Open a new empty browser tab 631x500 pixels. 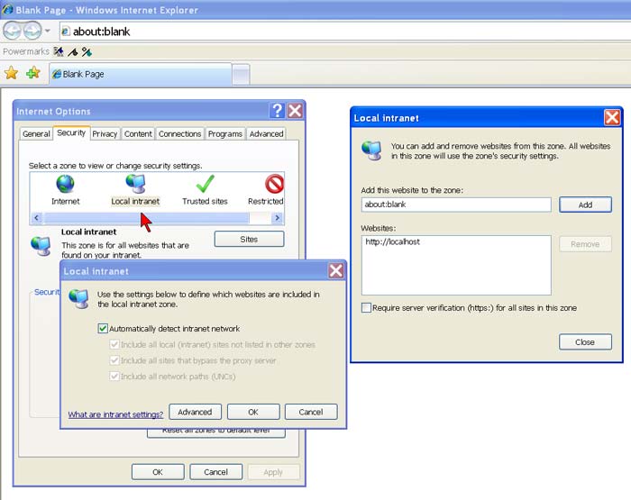[241, 75]
